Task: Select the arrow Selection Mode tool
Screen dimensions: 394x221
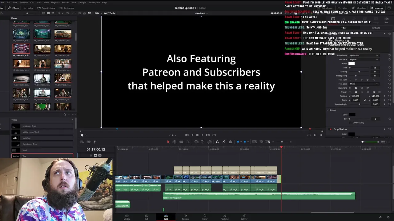Action: pos(168,142)
